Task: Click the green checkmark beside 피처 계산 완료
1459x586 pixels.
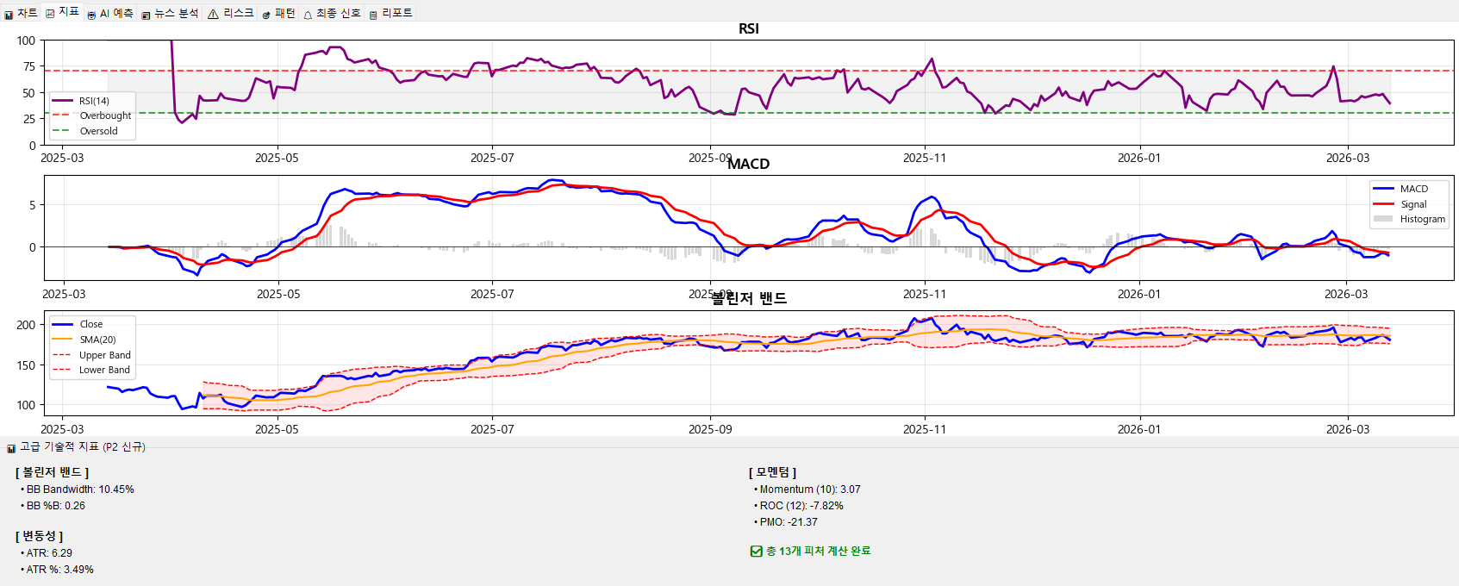Action: (756, 552)
